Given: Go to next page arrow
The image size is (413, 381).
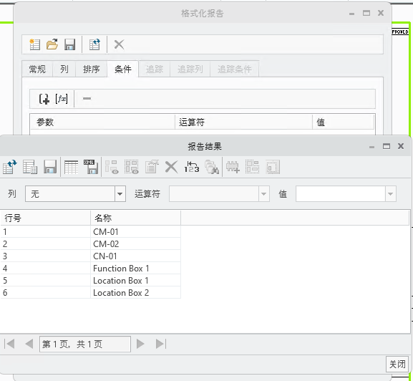Looking at the screenshot, I should pos(140,344).
